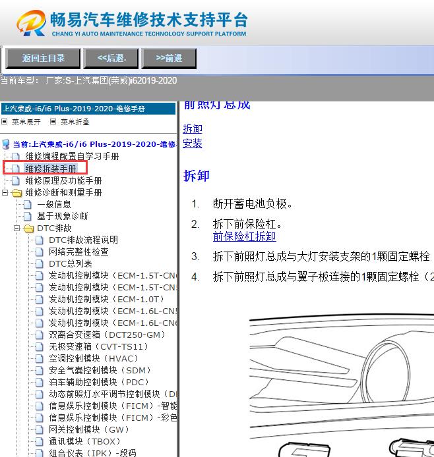The height and width of the screenshot is (457, 434).
Task: Click page icon beside DTC排故流程说明
Action: coord(40,240)
